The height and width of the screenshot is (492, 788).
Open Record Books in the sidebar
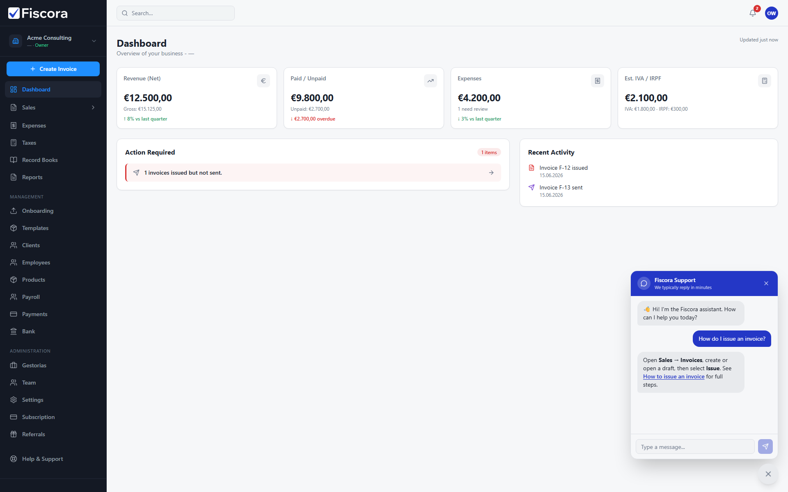pyautogui.click(x=53, y=160)
